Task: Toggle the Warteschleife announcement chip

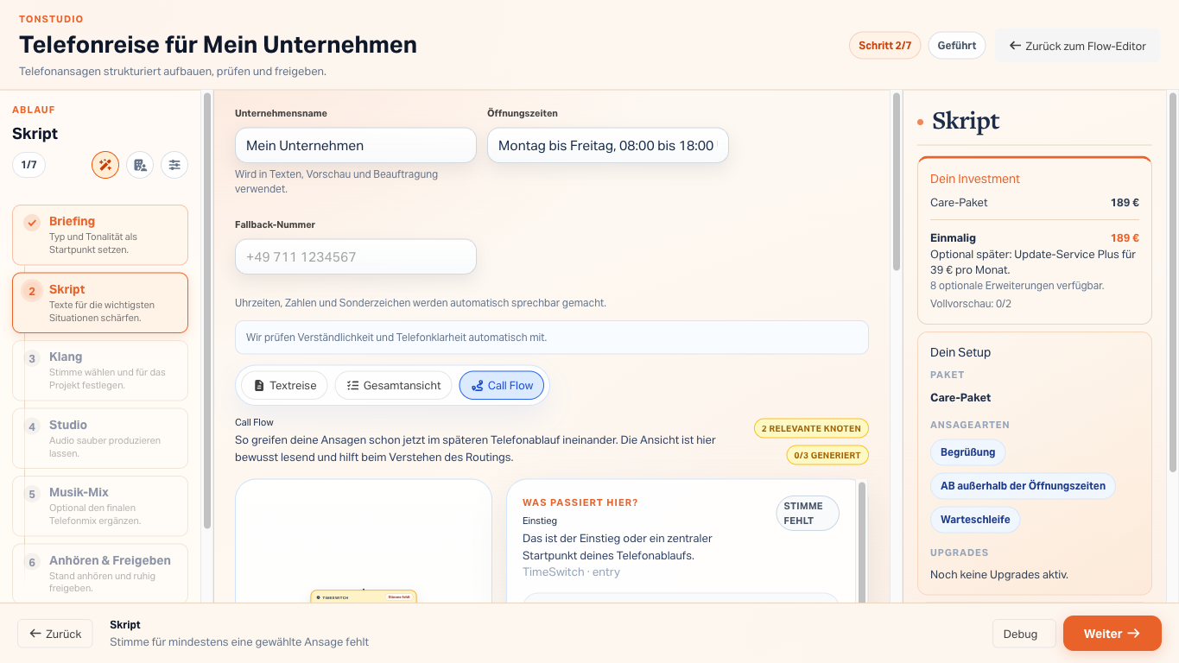Action: point(975,520)
